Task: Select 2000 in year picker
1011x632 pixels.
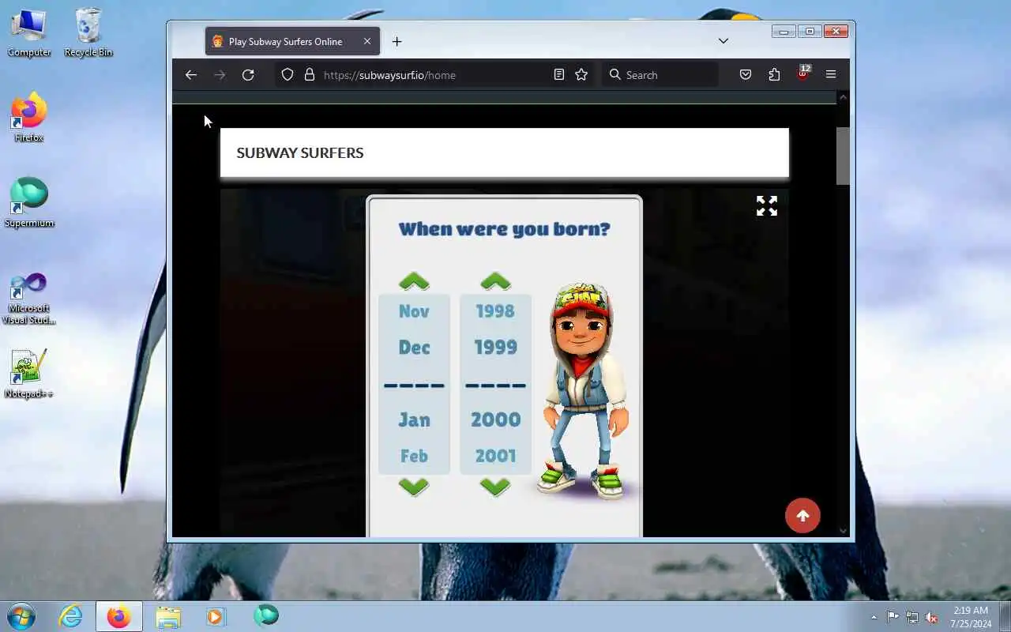Action: 495,419
